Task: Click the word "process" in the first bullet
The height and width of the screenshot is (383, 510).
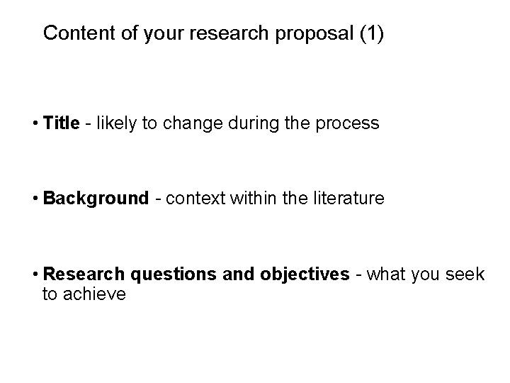Action: tap(347, 124)
